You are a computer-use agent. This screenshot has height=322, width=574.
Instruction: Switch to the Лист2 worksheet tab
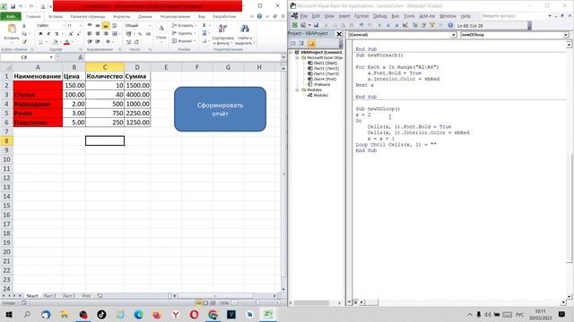(x=50, y=296)
